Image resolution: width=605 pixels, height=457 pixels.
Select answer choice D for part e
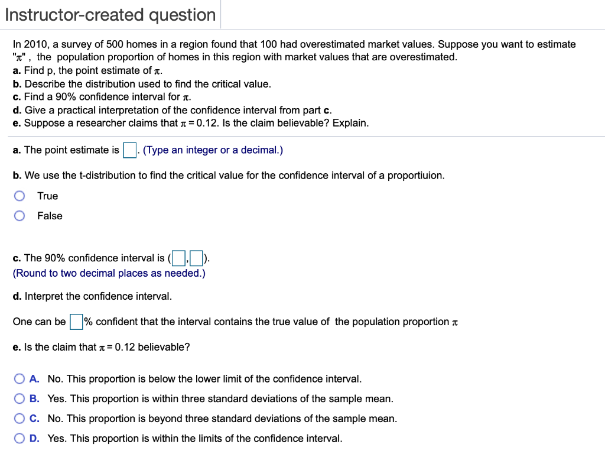[18, 438]
